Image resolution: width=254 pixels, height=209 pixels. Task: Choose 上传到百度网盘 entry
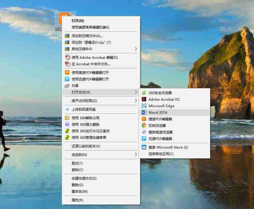(101, 109)
